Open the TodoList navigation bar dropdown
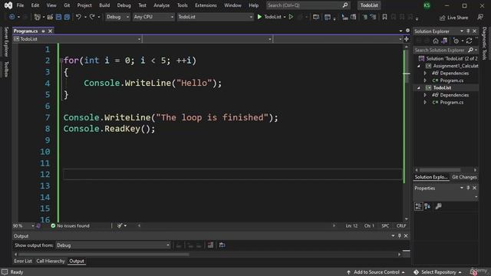The image size is (491, 276). [x=77, y=39]
